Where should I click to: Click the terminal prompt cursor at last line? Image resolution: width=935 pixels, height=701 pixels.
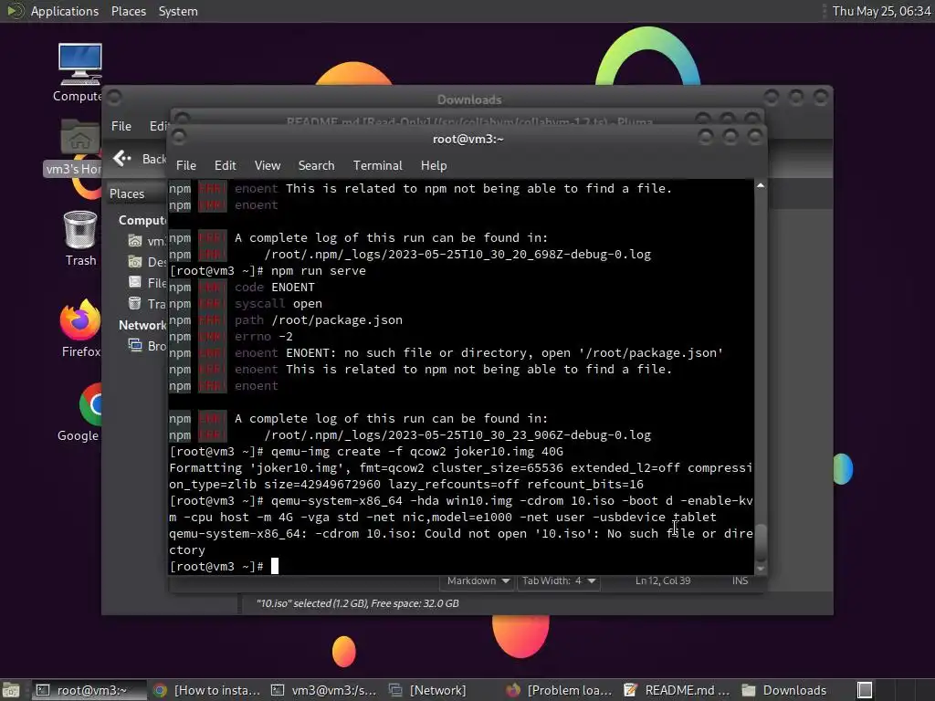tap(275, 566)
